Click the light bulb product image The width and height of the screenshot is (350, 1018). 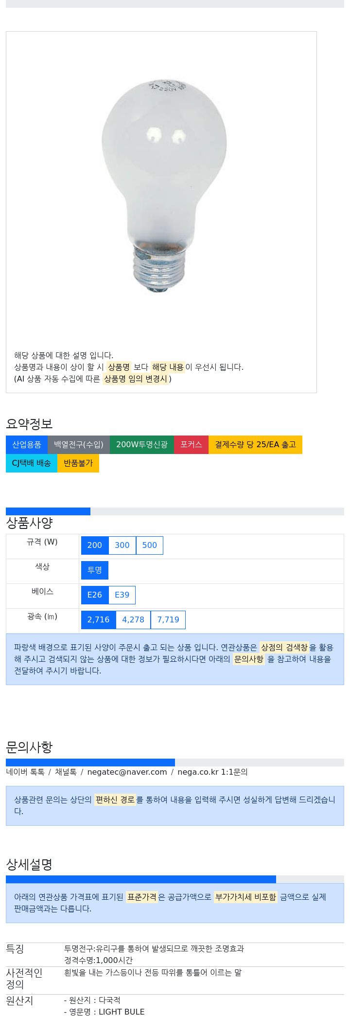[x=164, y=187]
